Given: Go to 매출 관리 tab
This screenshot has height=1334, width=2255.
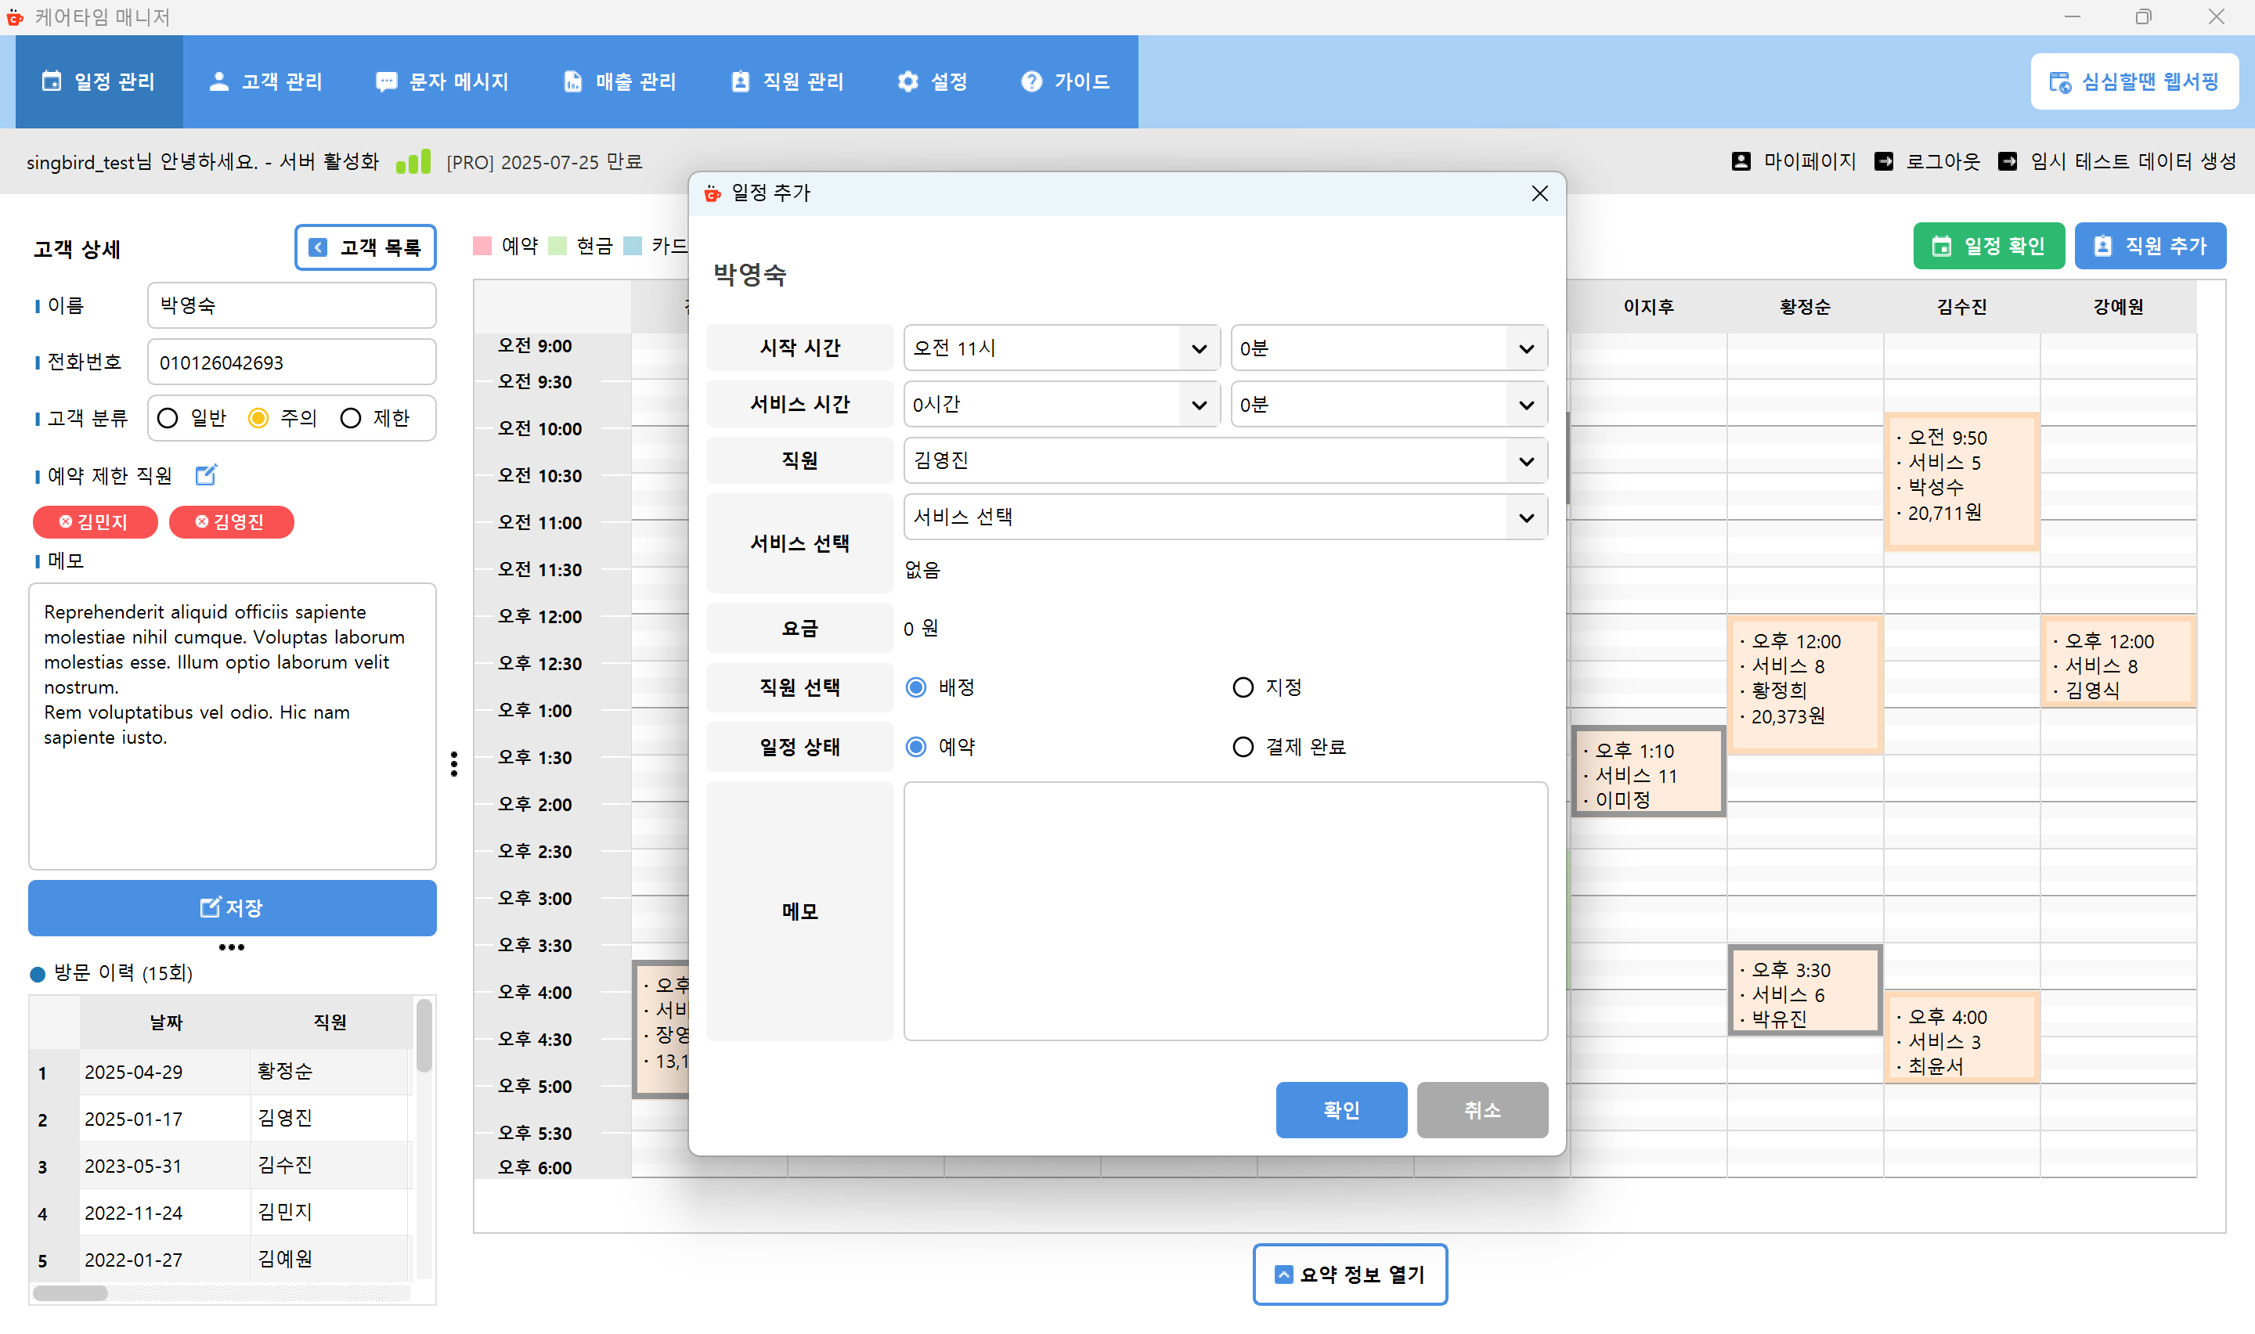Looking at the screenshot, I should 620,81.
